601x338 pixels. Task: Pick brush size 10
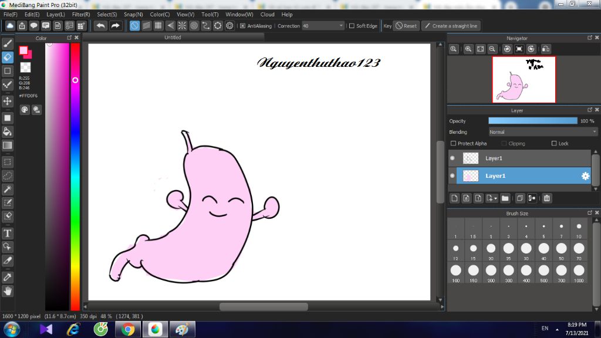(579, 229)
